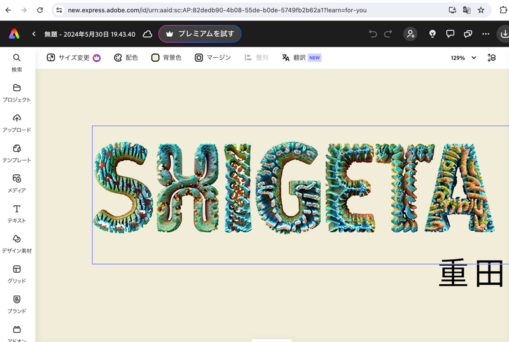Go back using the chevron beside the title
Image resolution: width=509 pixels, height=342 pixels.
pyautogui.click(x=34, y=34)
